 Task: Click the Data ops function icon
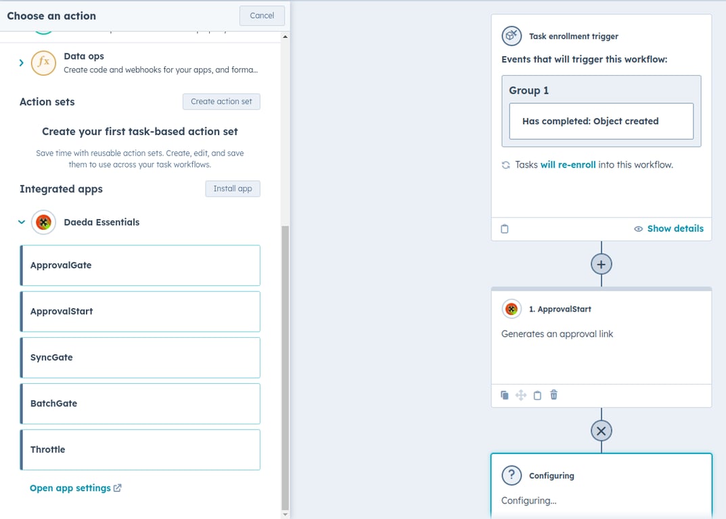click(44, 63)
